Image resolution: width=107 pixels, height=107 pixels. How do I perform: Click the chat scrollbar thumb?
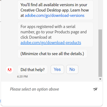(x=100, y=53)
